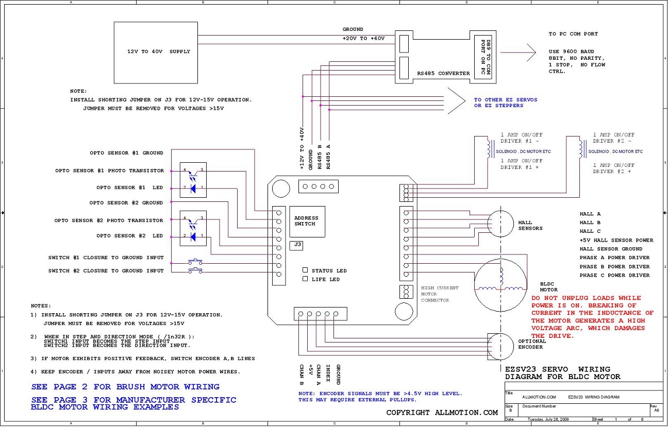Select the EZSV23 SERVO WIRING DIAGRAM heading

click(563, 373)
